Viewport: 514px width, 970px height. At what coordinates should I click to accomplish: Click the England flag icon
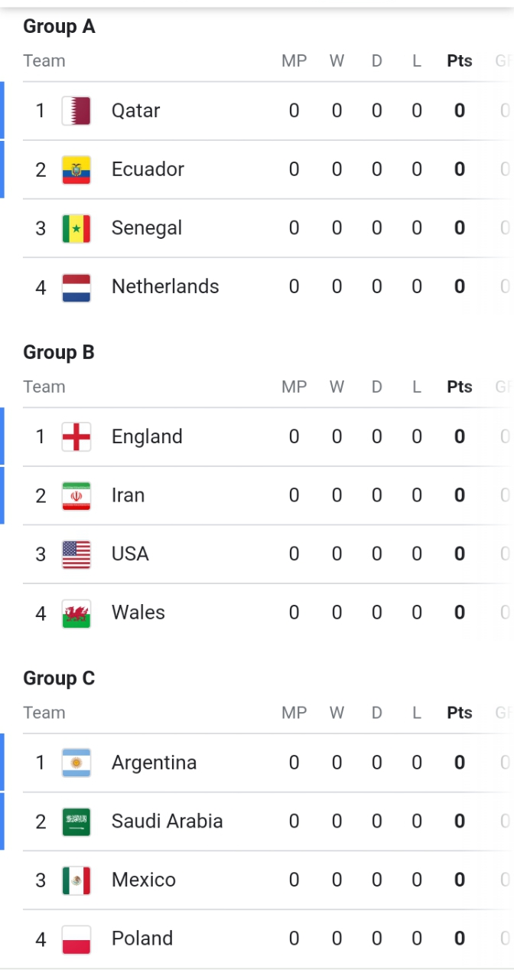[x=76, y=436]
